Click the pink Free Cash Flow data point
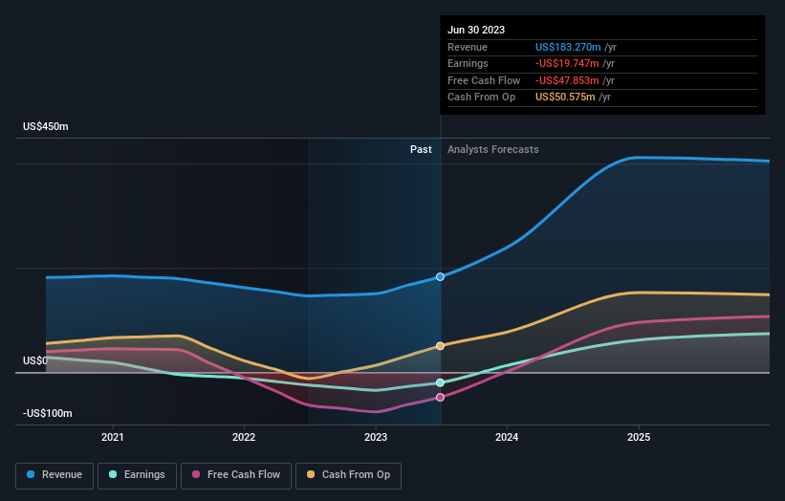The width and height of the screenshot is (785, 501). tap(440, 398)
